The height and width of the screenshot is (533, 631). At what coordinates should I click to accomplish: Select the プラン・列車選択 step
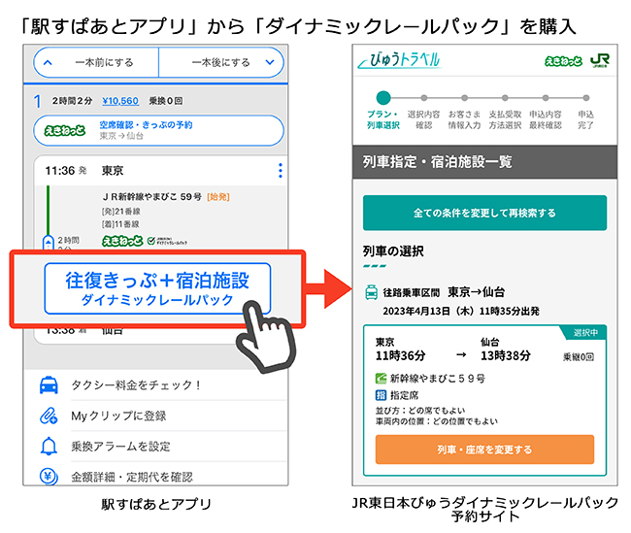tap(383, 111)
